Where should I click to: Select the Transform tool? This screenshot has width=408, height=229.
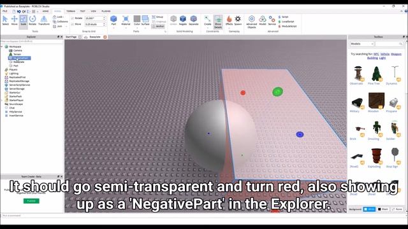[44, 20]
